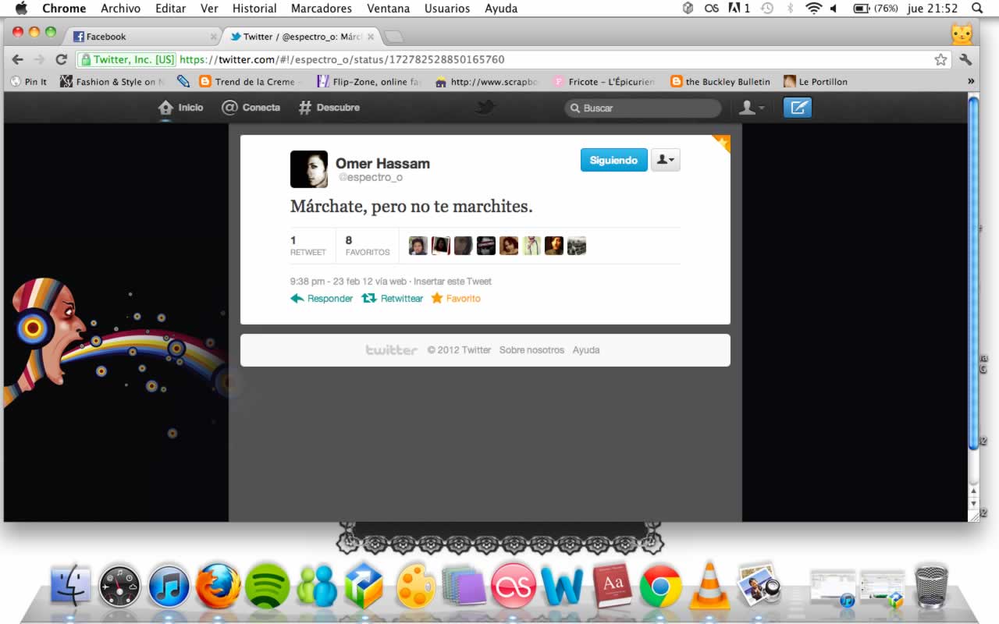999x624 pixels.
Task: Expand user actions dropdown beside Siguiendo
Action: (666, 160)
